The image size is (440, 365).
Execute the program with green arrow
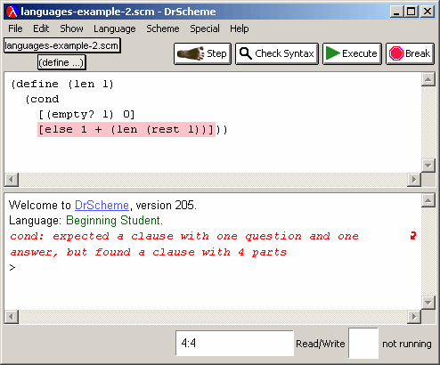coord(352,53)
